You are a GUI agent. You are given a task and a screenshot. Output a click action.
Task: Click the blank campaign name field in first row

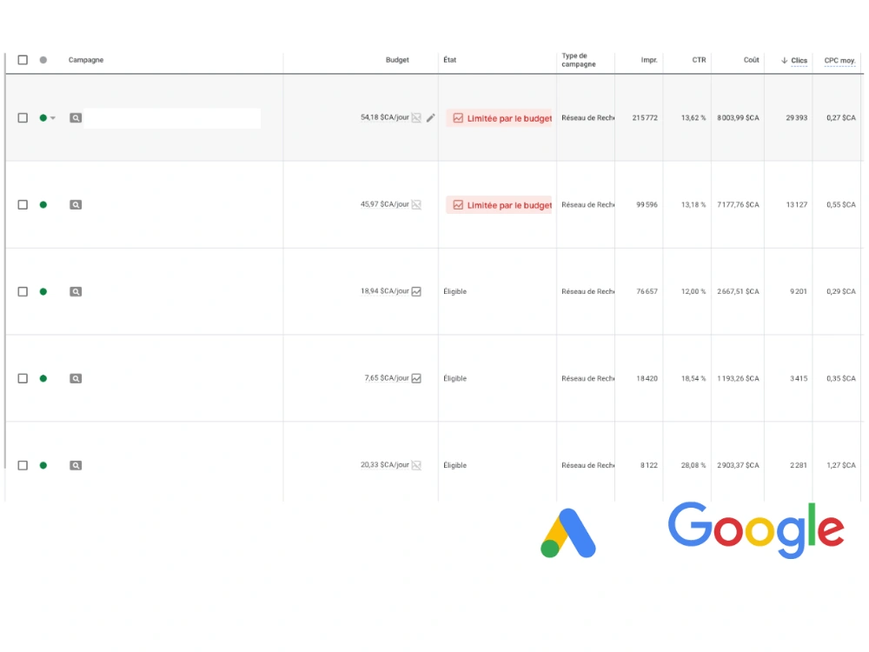point(172,118)
